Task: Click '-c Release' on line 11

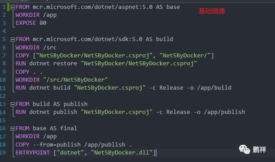Action: coord(166,88)
